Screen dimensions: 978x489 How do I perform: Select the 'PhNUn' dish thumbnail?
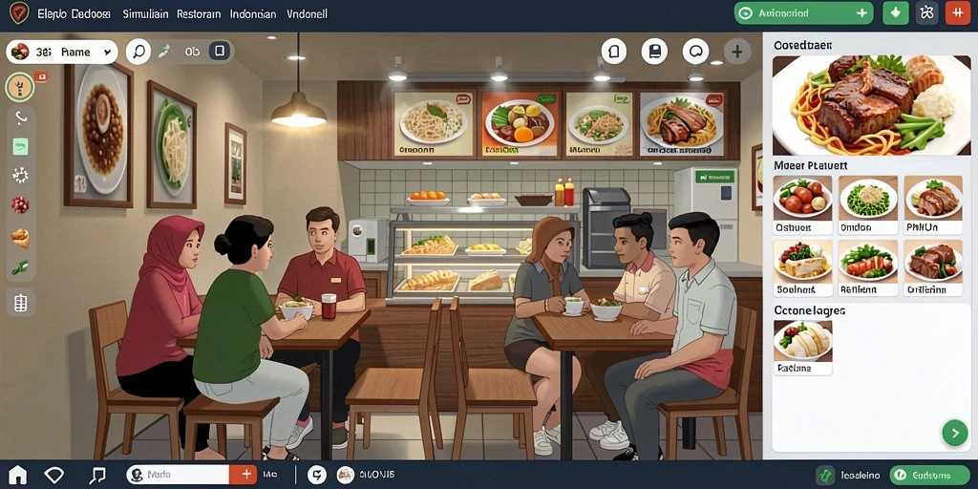933,204
